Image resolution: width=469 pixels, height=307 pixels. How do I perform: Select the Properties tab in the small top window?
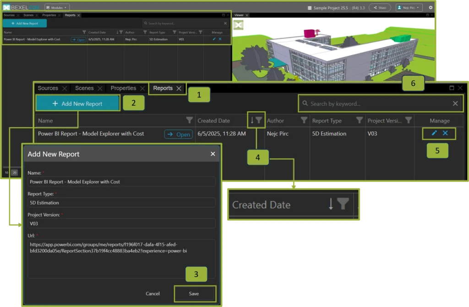point(49,15)
